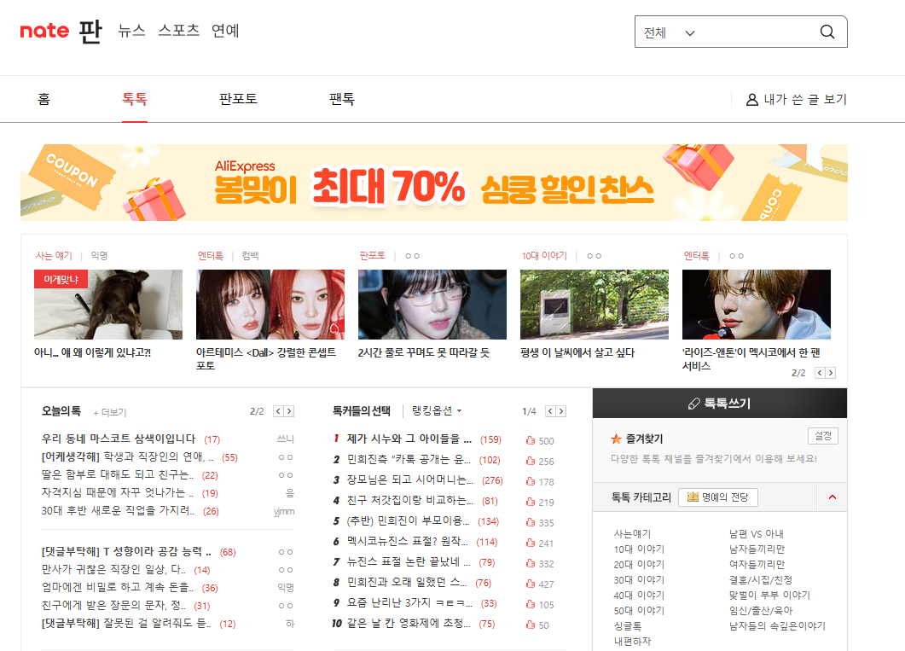
Task: Open category link 싱글톡
Action: click(628, 625)
